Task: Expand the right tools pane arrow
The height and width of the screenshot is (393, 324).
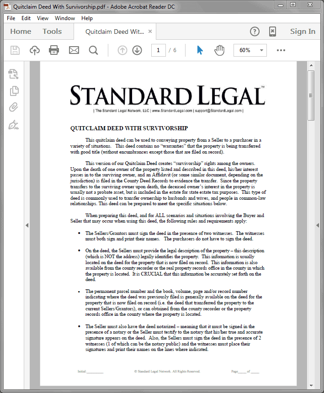Action: [x=318, y=225]
